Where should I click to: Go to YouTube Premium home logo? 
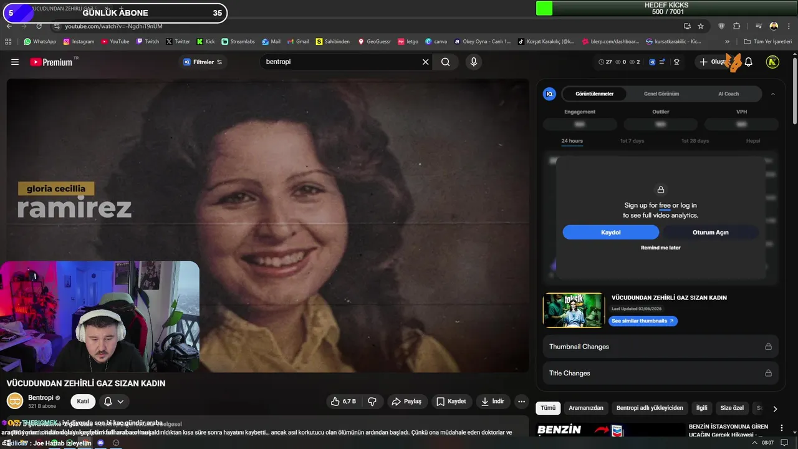pos(52,62)
